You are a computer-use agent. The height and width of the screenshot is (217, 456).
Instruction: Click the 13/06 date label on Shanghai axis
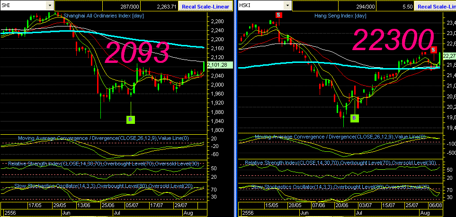[x=83, y=205]
